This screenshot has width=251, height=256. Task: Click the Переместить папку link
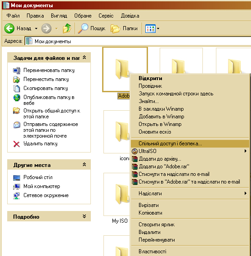pos(46,79)
